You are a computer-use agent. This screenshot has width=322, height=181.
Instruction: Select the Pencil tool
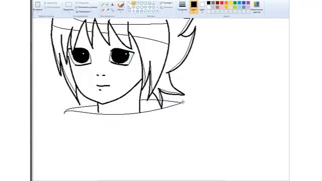coord(103,5)
